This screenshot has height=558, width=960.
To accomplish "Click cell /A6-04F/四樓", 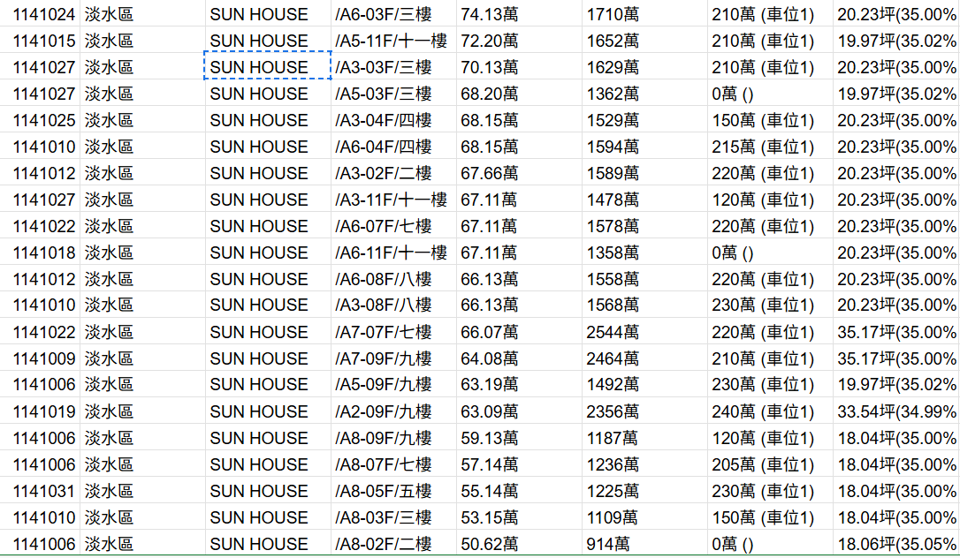I will (x=393, y=146).
